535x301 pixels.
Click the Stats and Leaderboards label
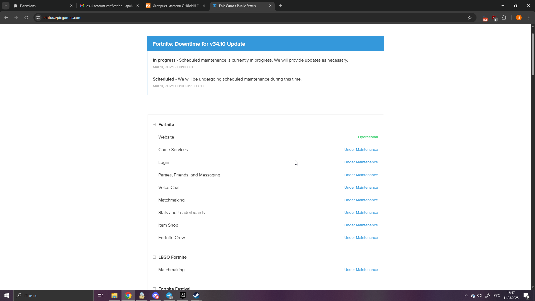(x=181, y=213)
